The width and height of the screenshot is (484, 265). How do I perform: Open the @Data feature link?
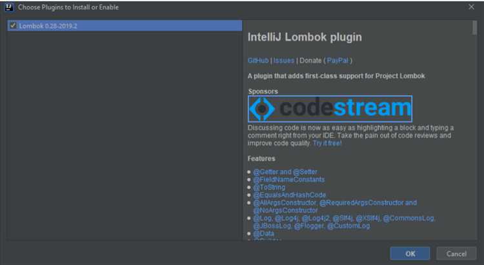[x=263, y=233]
